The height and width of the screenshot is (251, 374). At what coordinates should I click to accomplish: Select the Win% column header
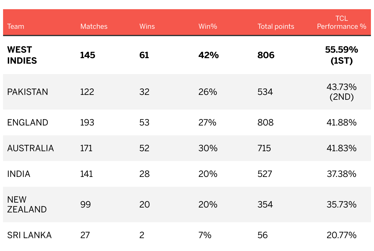[208, 26]
